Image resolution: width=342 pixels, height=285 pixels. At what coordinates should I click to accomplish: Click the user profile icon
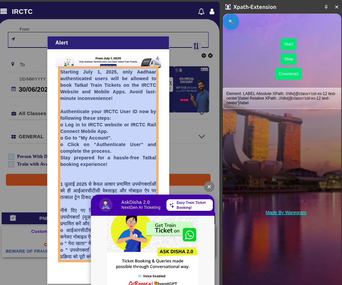pos(212,11)
